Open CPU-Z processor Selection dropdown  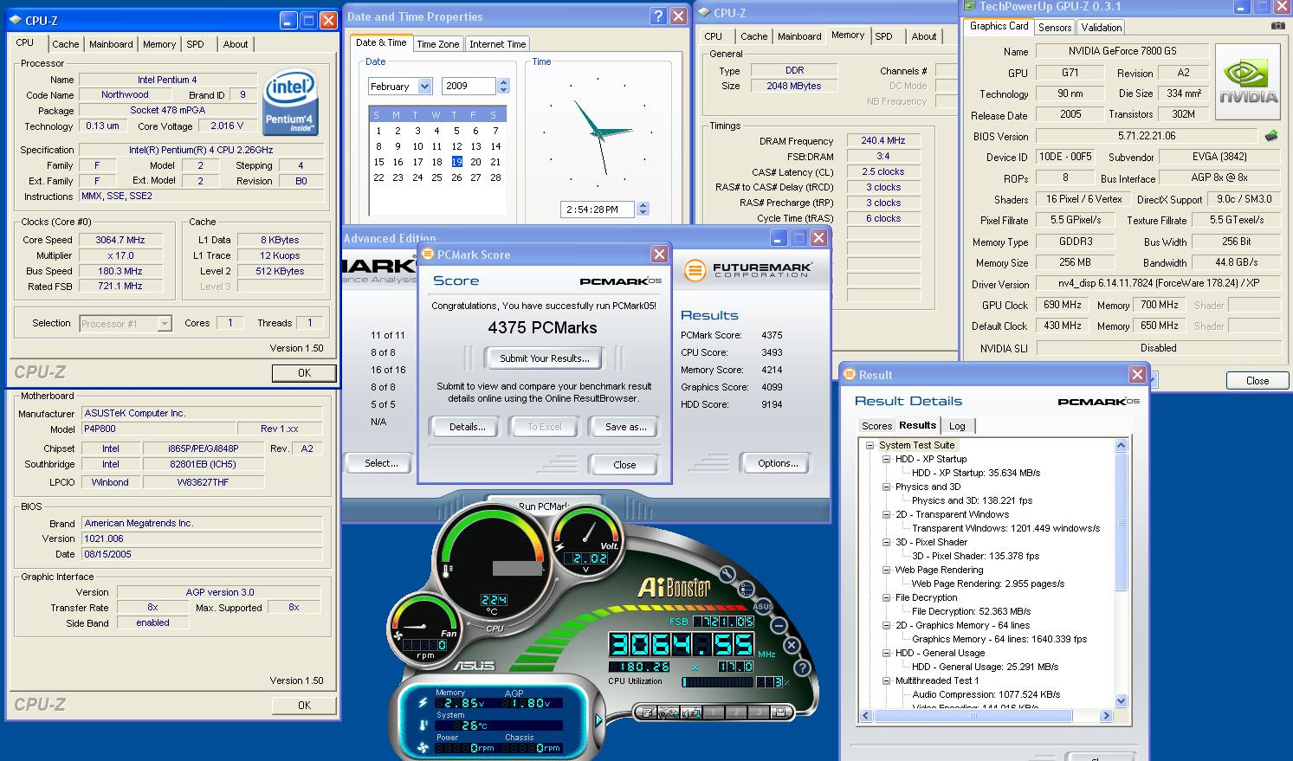coord(165,324)
